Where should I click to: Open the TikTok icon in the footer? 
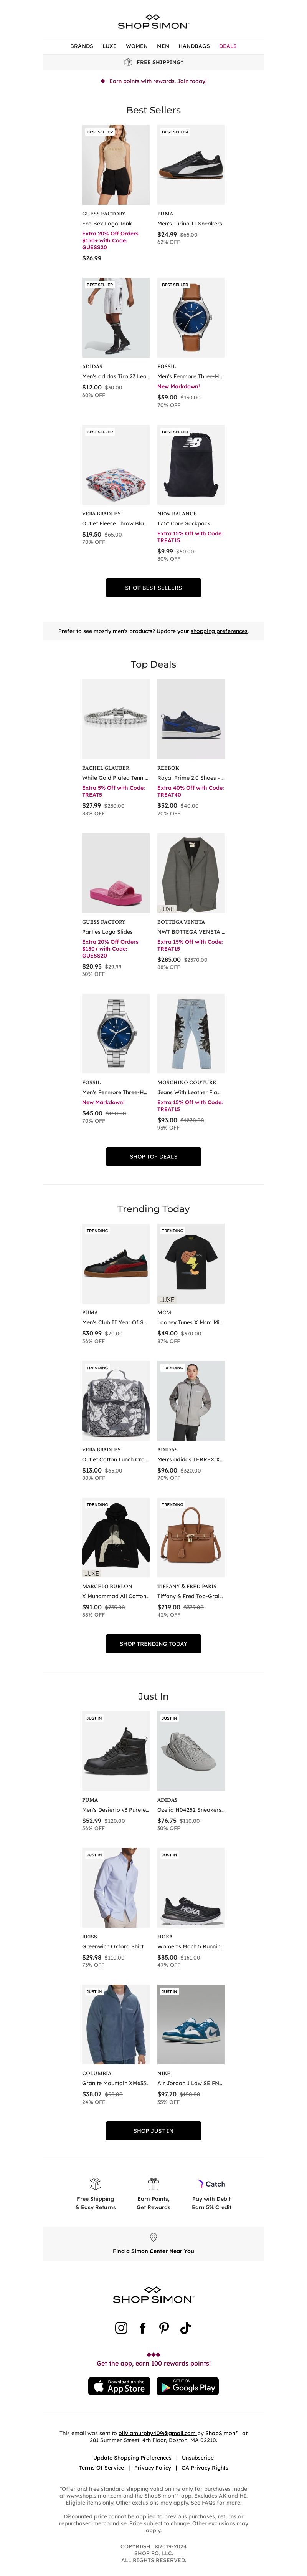(x=186, y=2327)
